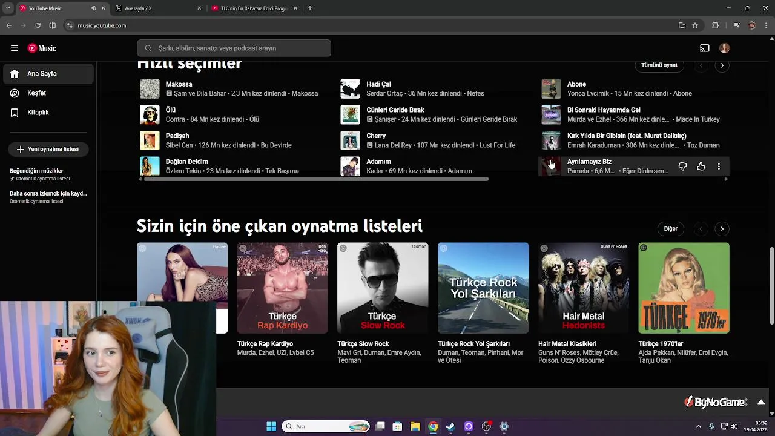Open the Daha sonra izlemek için playlist
The image size is (775, 436).
click(48, 197)
